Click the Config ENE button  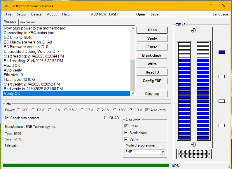click(x=152, y=81)
